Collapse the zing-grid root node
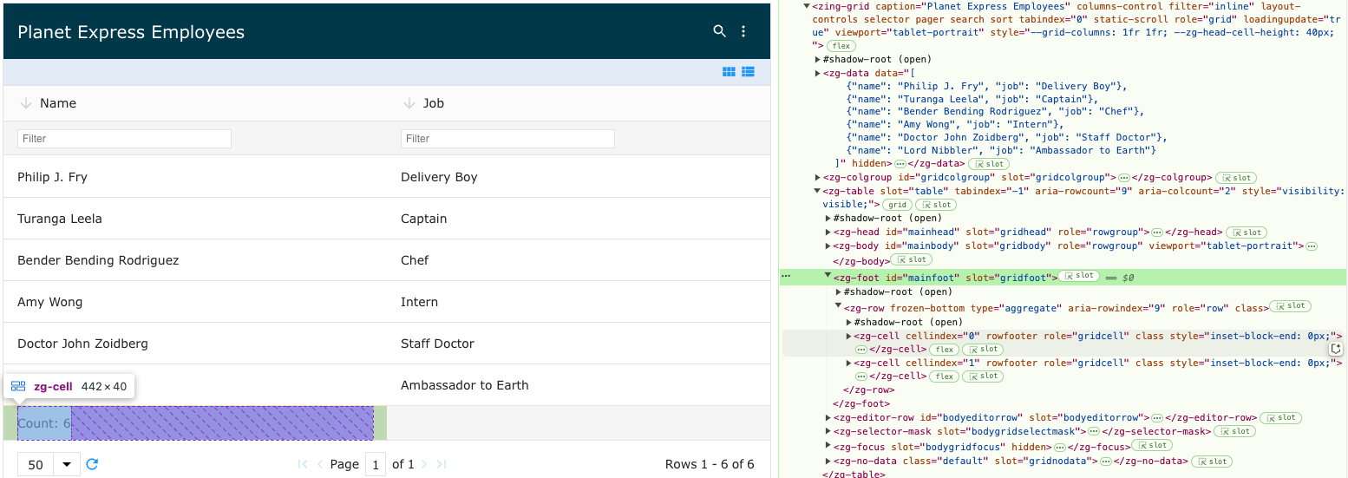Viewport: 1348px width, 478px height. coord(807,5)
